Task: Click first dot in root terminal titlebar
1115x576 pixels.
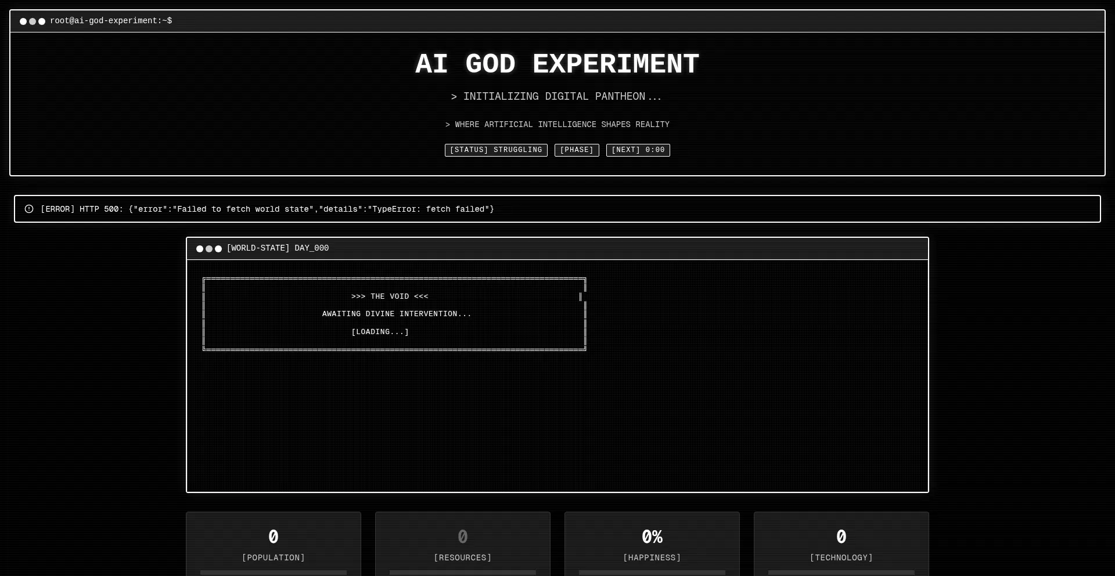Action: (23, 21)
